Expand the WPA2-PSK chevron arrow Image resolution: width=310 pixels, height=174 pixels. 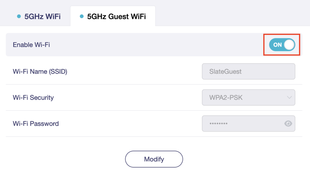click(289, 97)
